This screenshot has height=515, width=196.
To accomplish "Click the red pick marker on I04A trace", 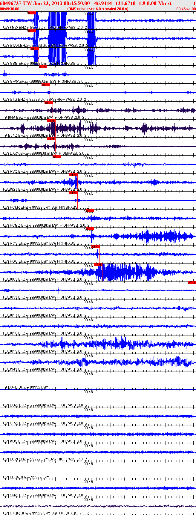I will pos(48,103).
